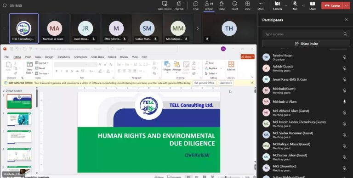Open the Chat panel icon

196,4
